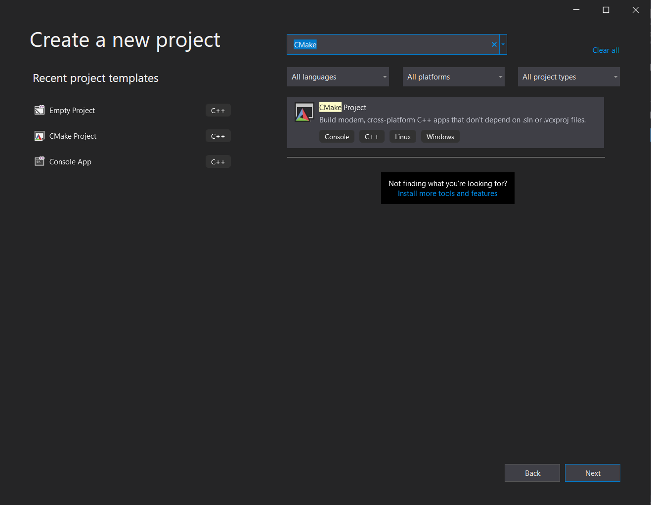Maximize the dialog window

606,10
